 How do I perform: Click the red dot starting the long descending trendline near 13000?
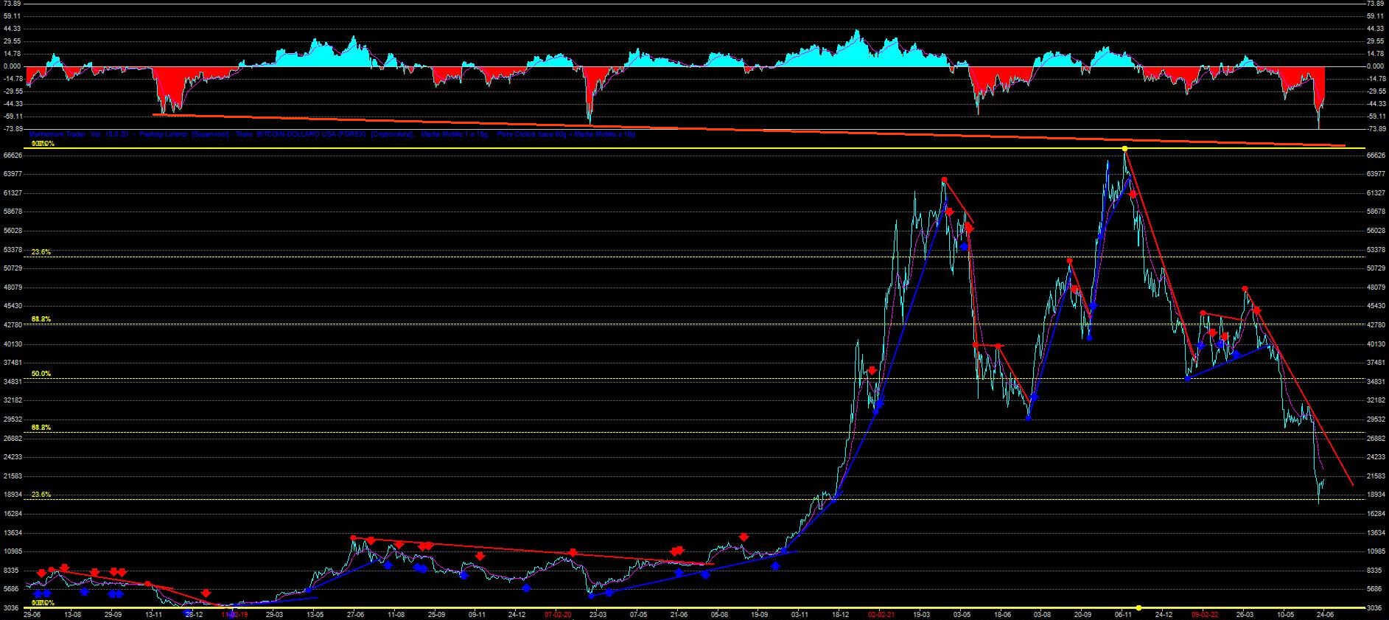tap(353, 537)
